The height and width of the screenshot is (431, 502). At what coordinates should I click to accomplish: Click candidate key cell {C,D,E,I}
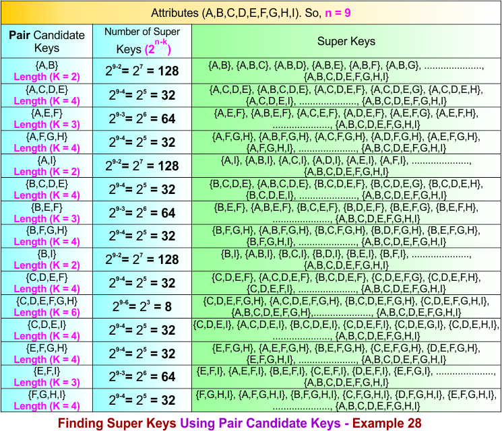click(46, 330)
